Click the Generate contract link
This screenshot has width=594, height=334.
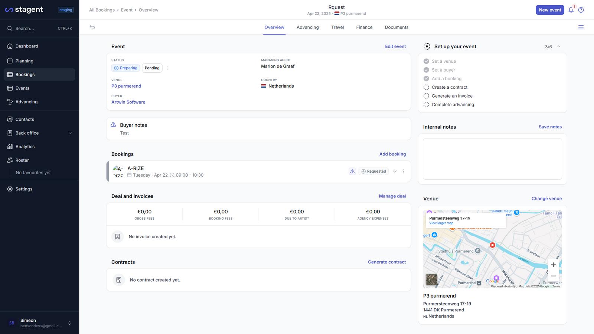pos(387,262)
